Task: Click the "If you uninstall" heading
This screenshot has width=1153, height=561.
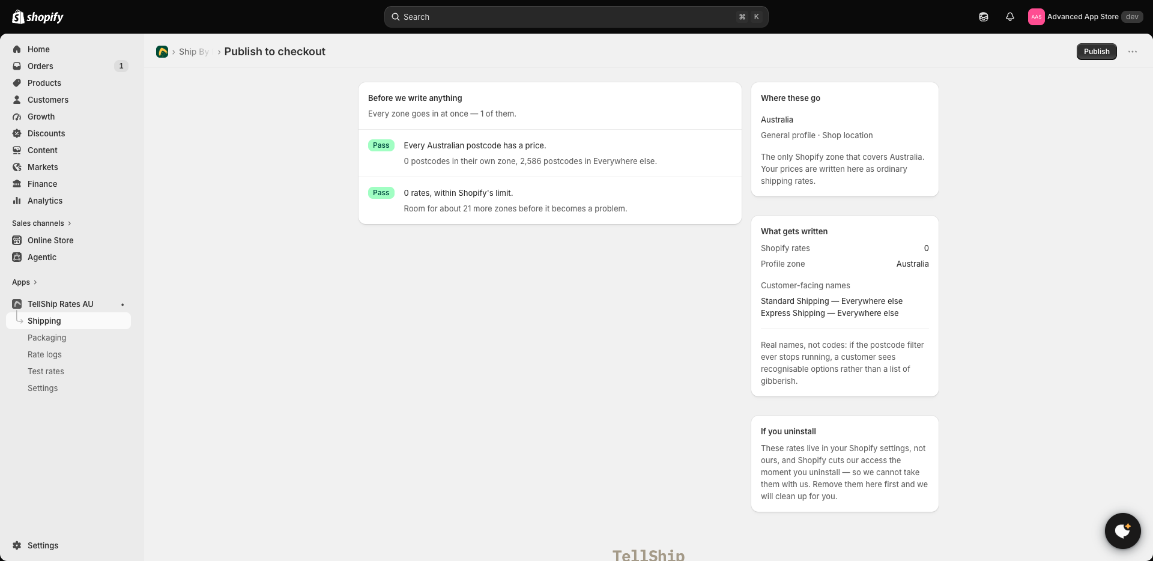Action: (788, 431)
